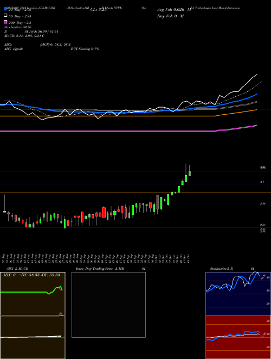Image resolution: width=271 pixels, height=359 pixels.
Task: Click the blue 20 Day legend swatch
Action: (x=5, y=9)
